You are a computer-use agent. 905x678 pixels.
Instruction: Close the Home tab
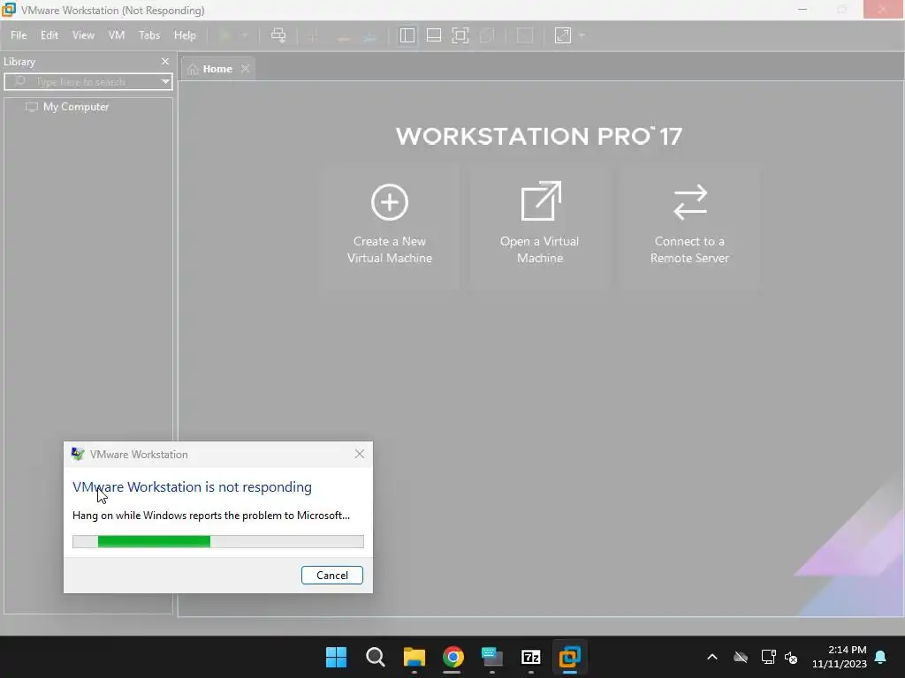pos(246,69)
